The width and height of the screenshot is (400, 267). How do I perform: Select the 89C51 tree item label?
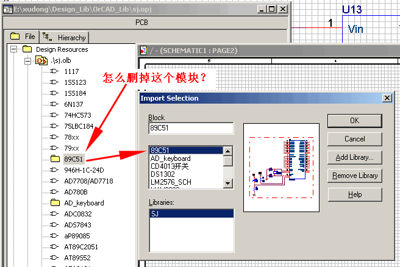pyautogui.click(x=73, y=159)
